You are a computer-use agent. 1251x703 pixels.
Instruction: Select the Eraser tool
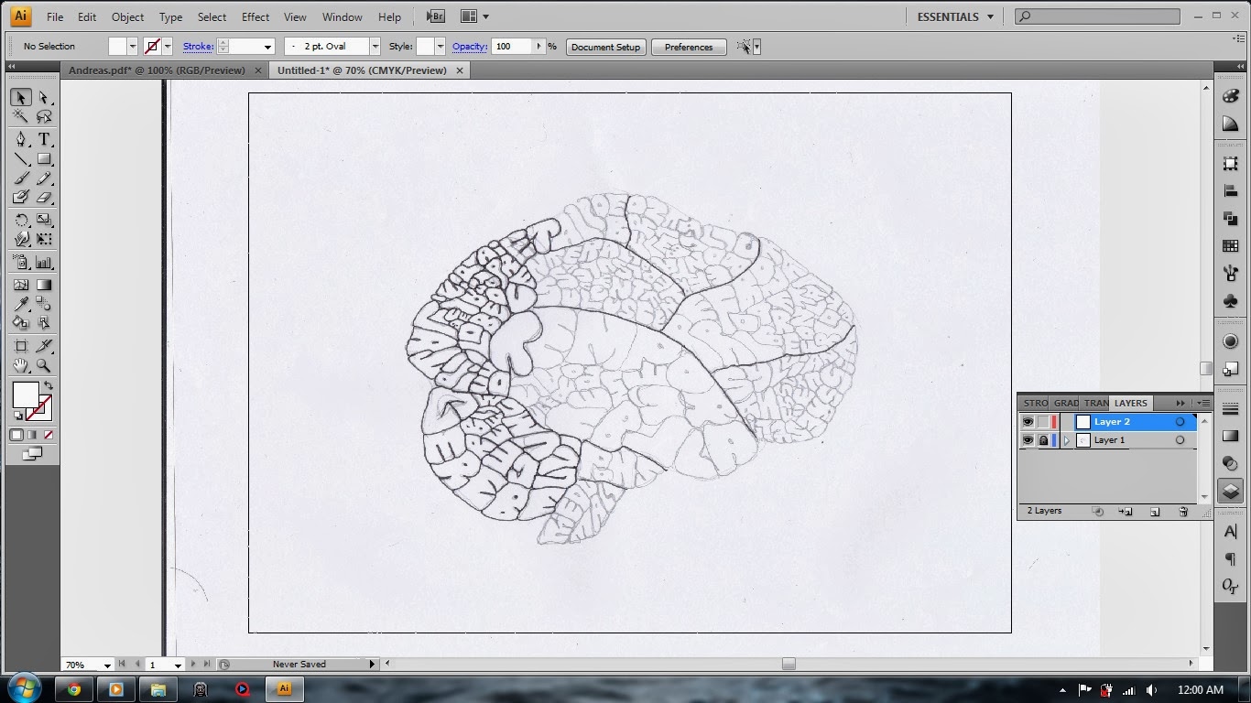[44, 197]
